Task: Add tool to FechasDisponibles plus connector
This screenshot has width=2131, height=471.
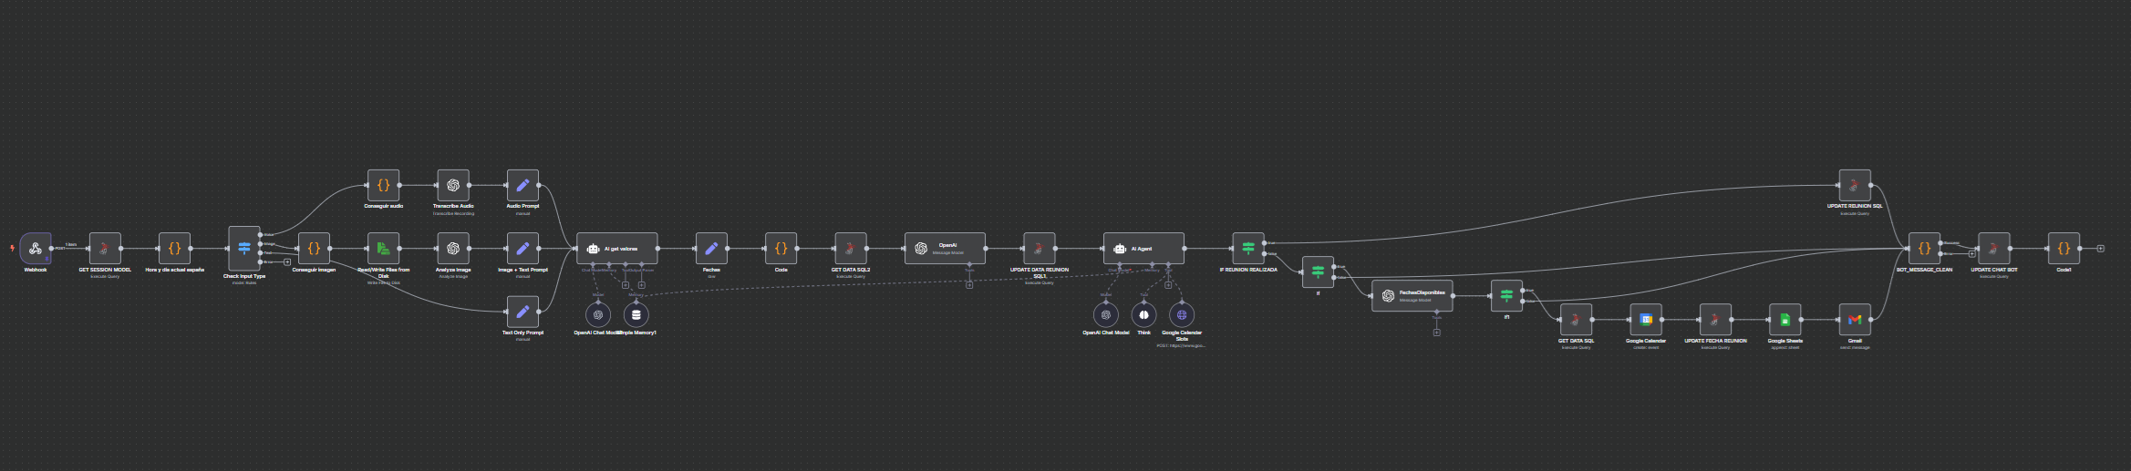Action: (1436, 333)
